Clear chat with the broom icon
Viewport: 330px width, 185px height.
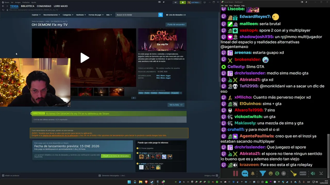294,174
